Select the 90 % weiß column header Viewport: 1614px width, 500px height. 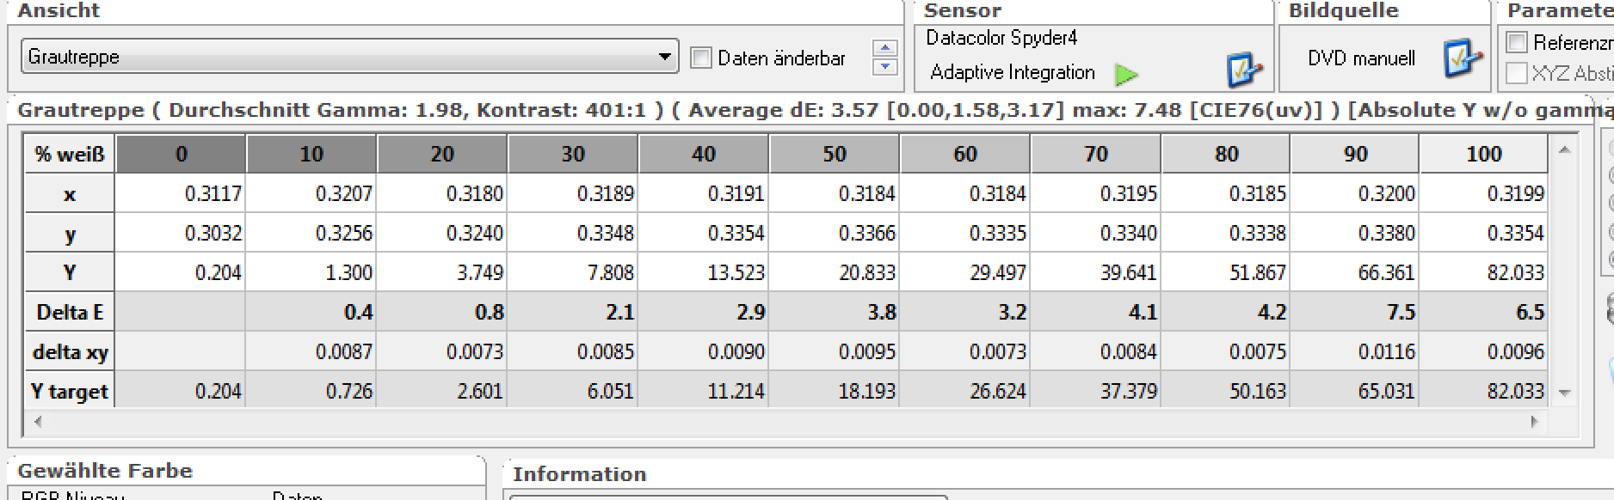click(1355, 154)
